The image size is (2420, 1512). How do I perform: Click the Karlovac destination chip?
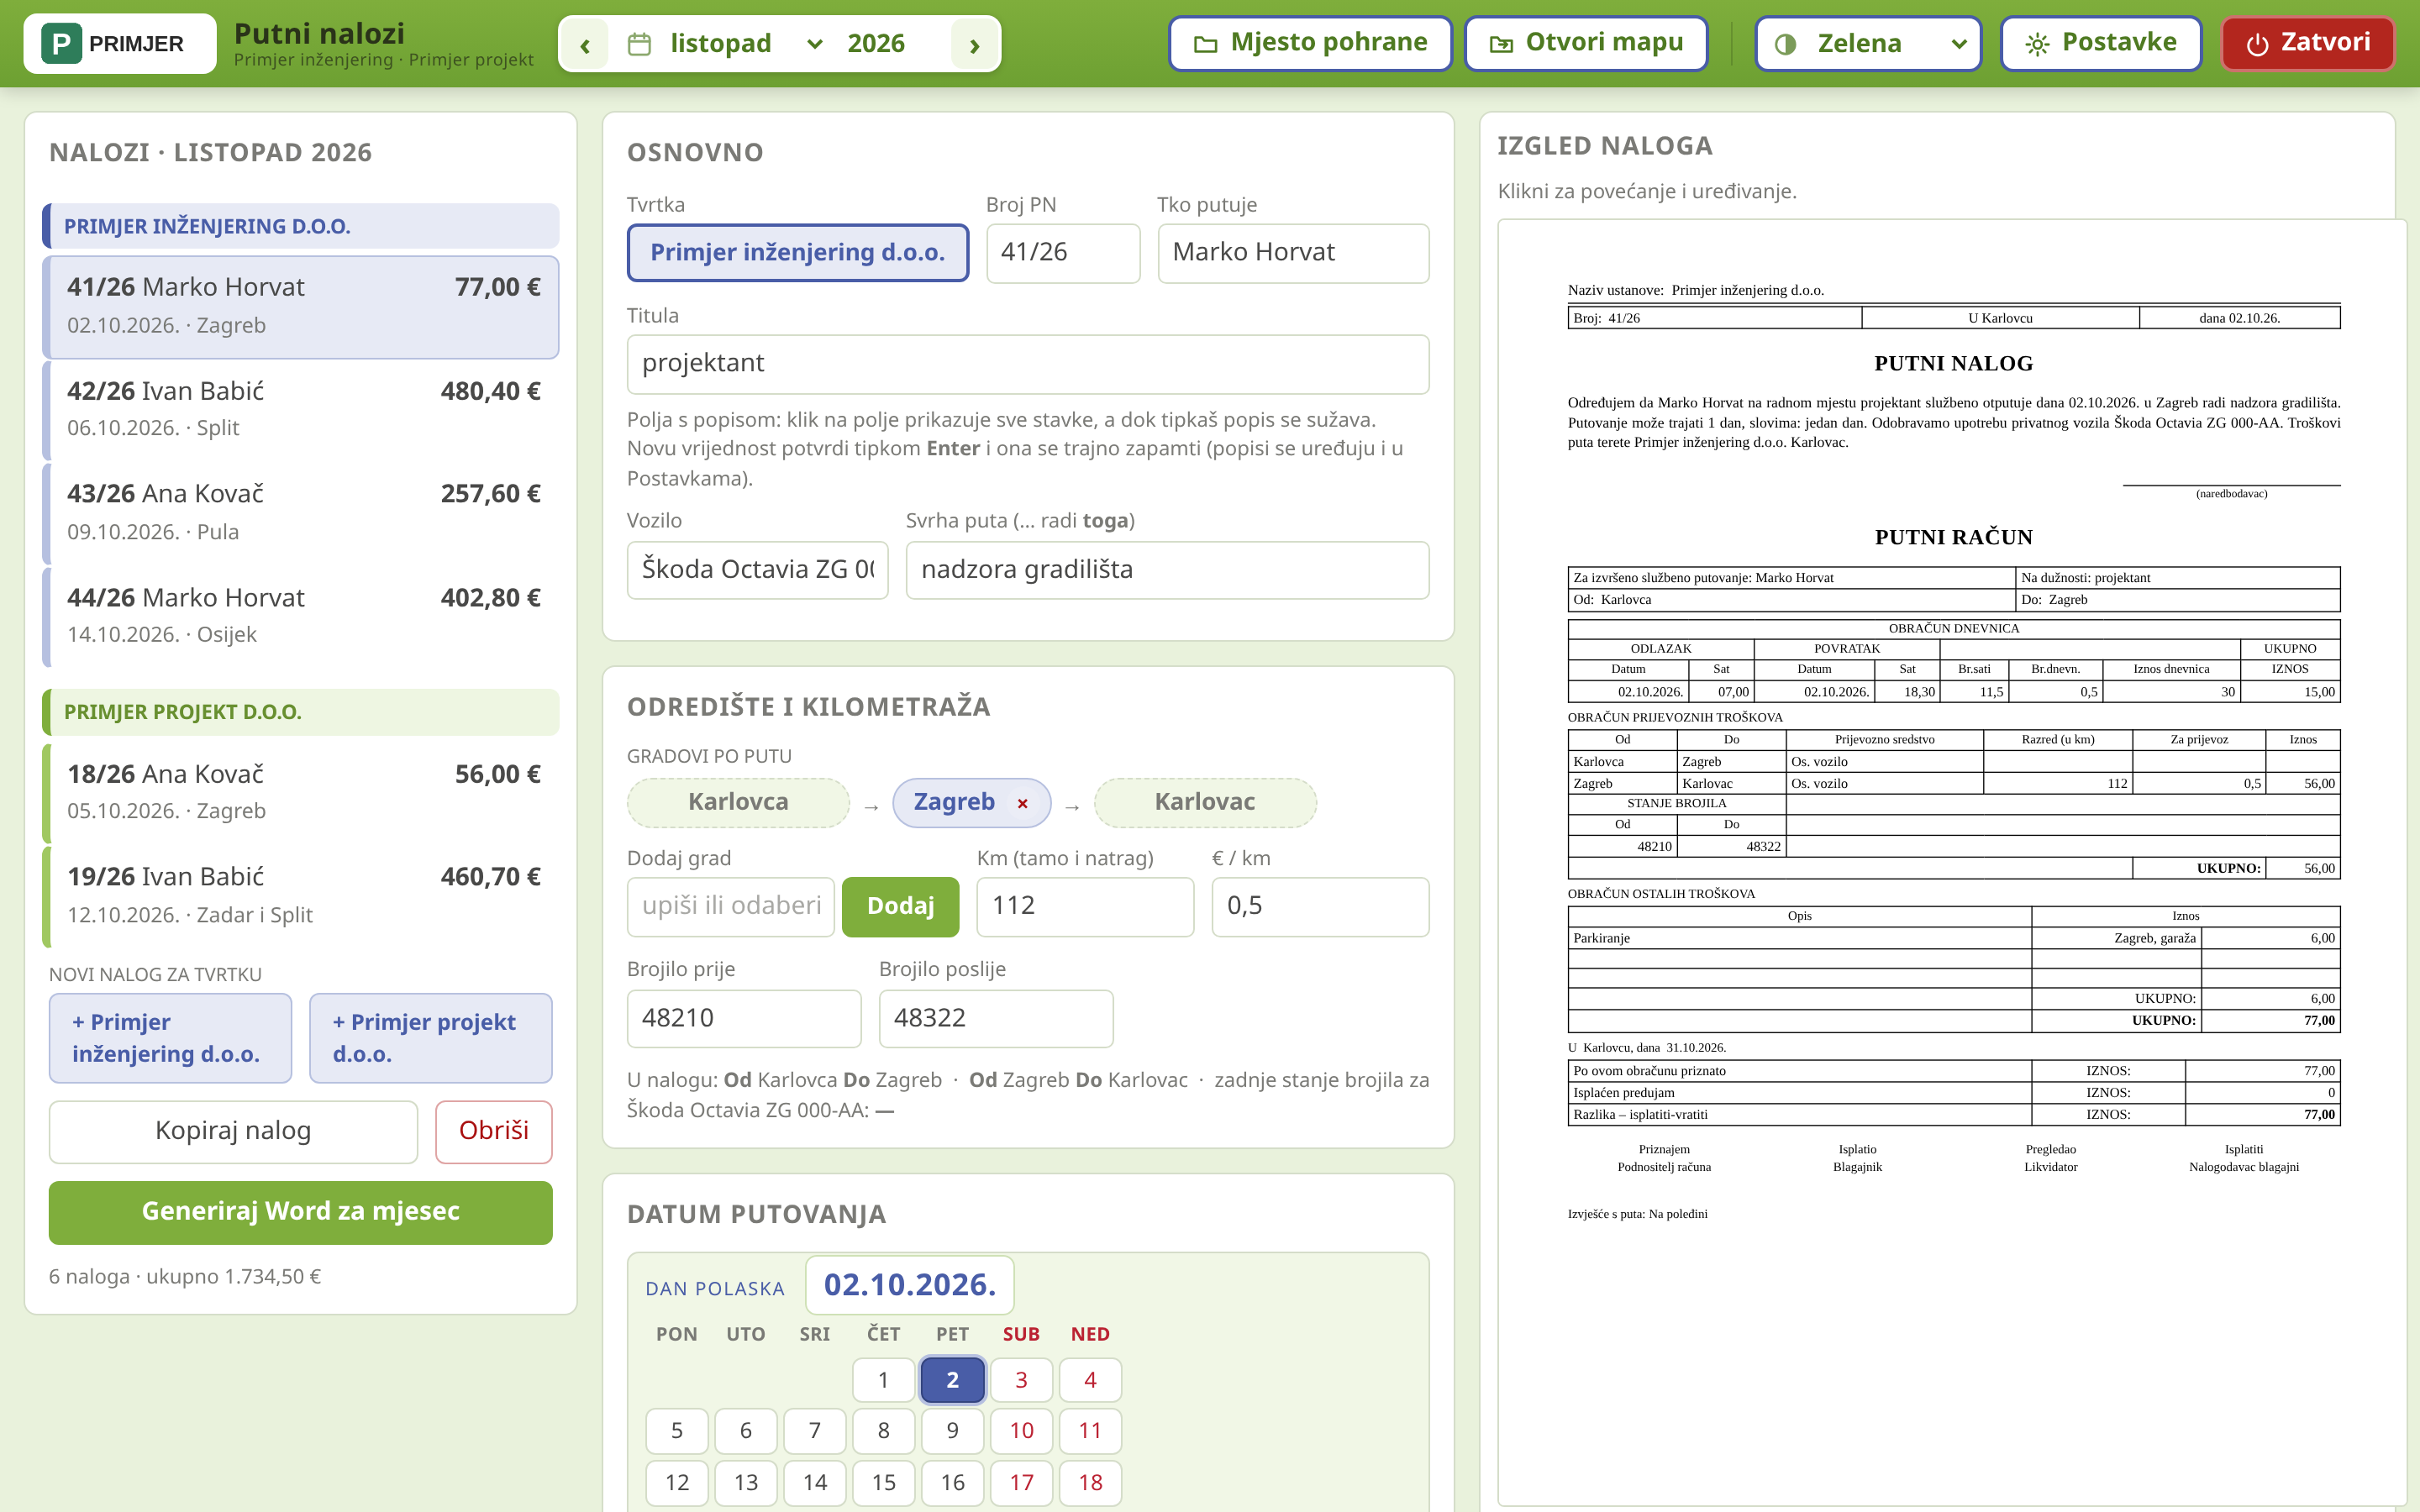[x=1205, y=803]
